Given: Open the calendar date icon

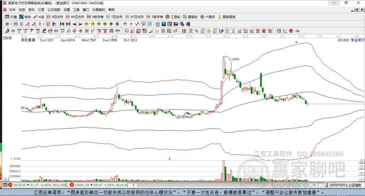Looking at the screenshot, I should (x=157, y=24).
